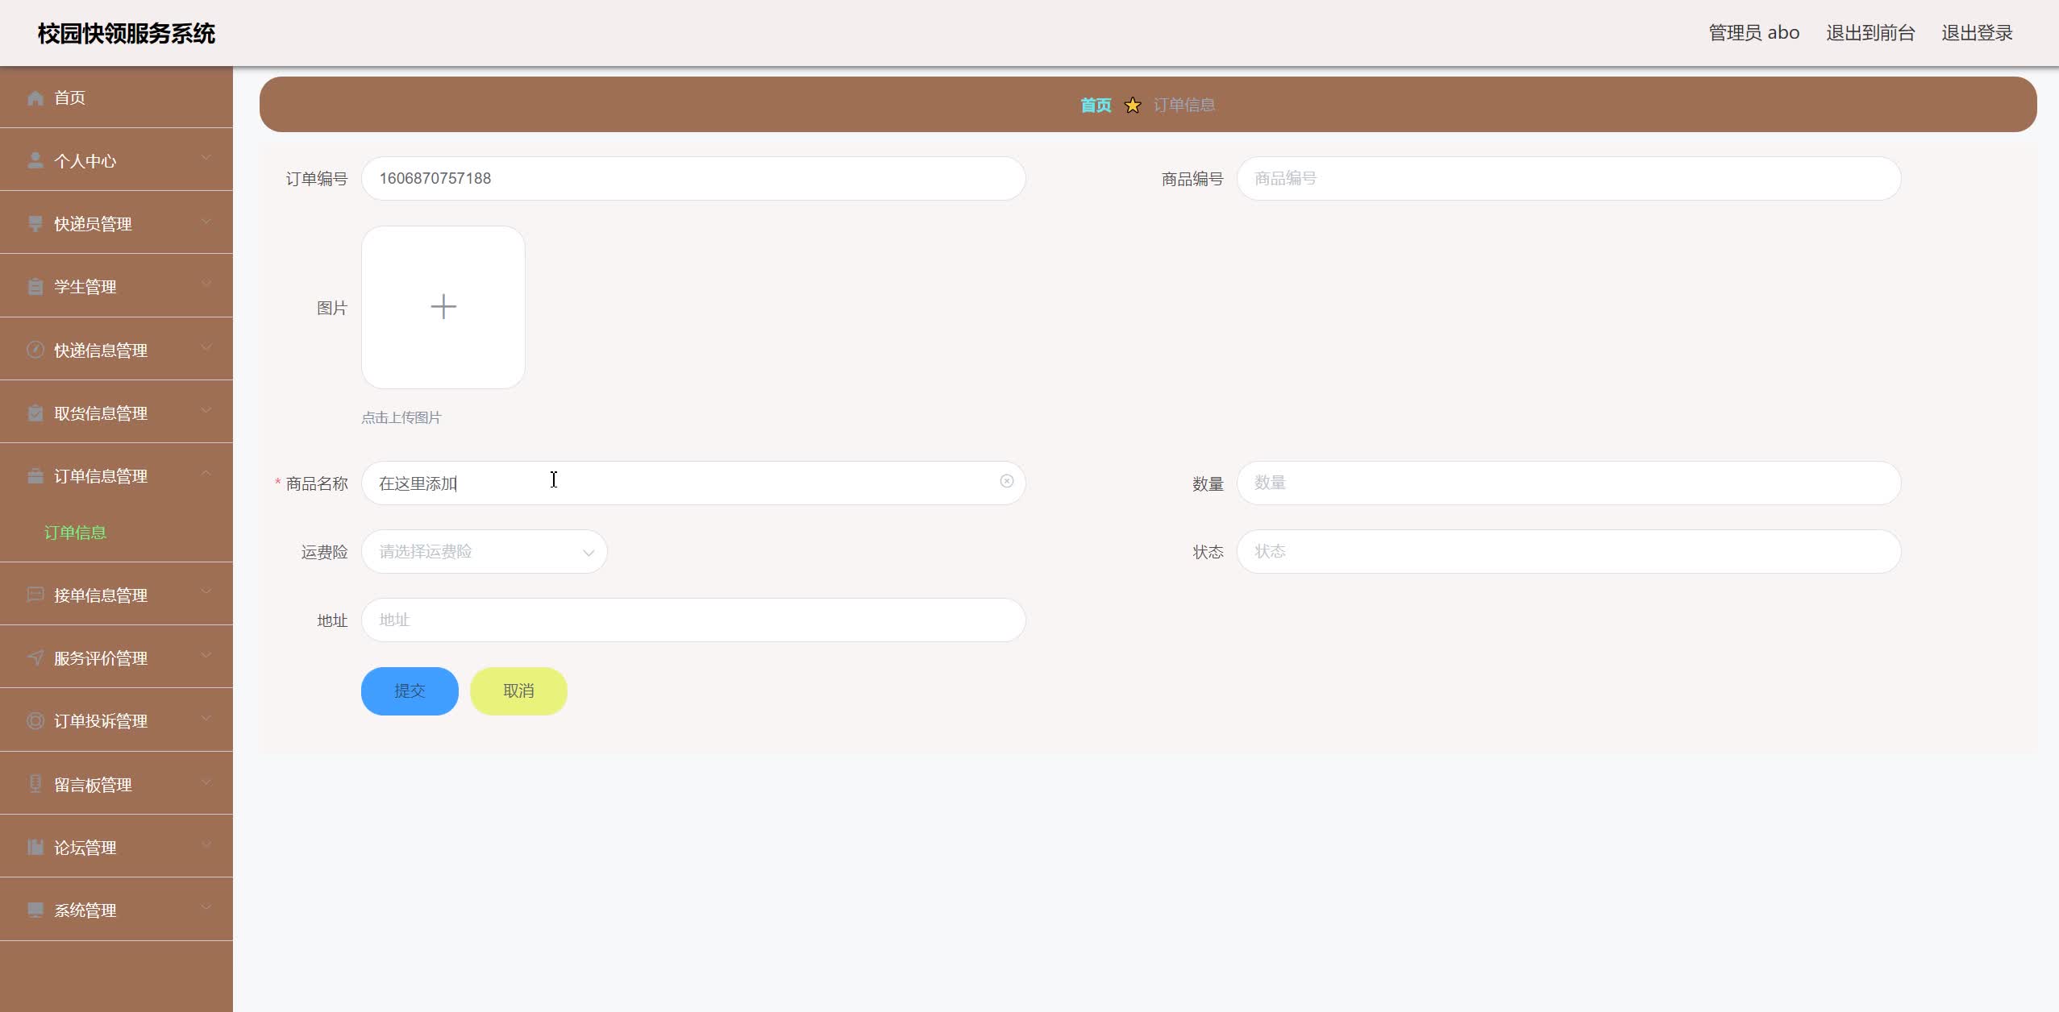This screenshot has width=2059, height=1012.
Task: Select the 订单信息 submenu entry
Action: click(75, 532)
